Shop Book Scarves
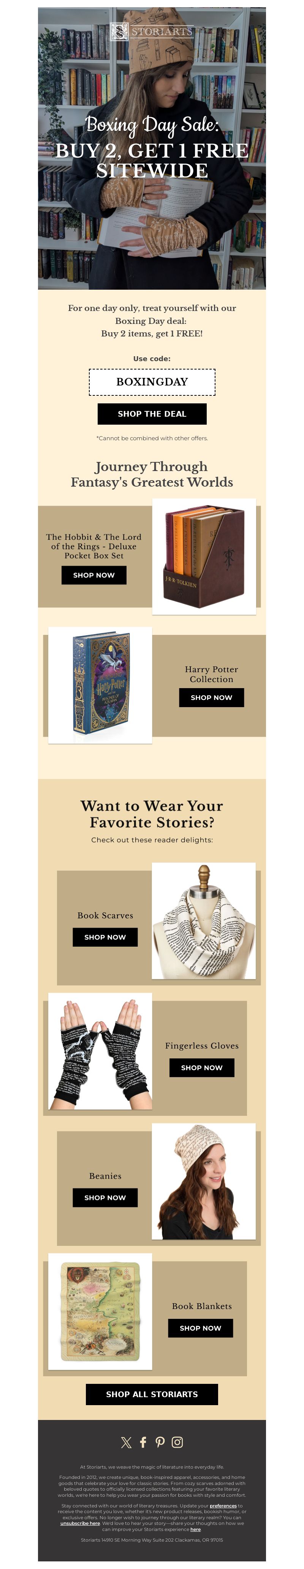The image size is (304, 1569). (105, 937)
